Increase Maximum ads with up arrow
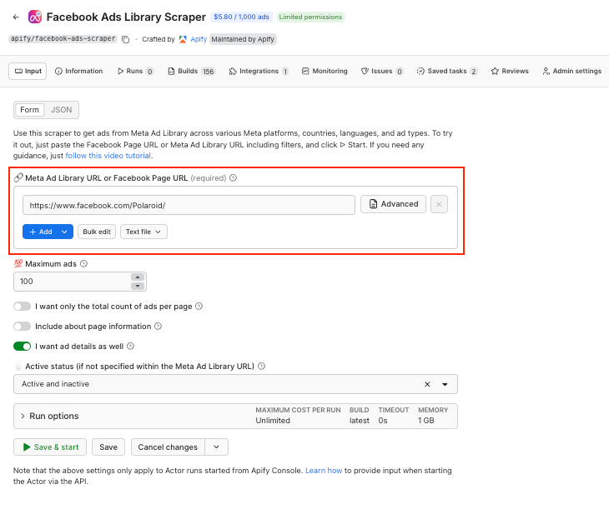This screenshot has width=609, height=519. [x=138, y=277]
